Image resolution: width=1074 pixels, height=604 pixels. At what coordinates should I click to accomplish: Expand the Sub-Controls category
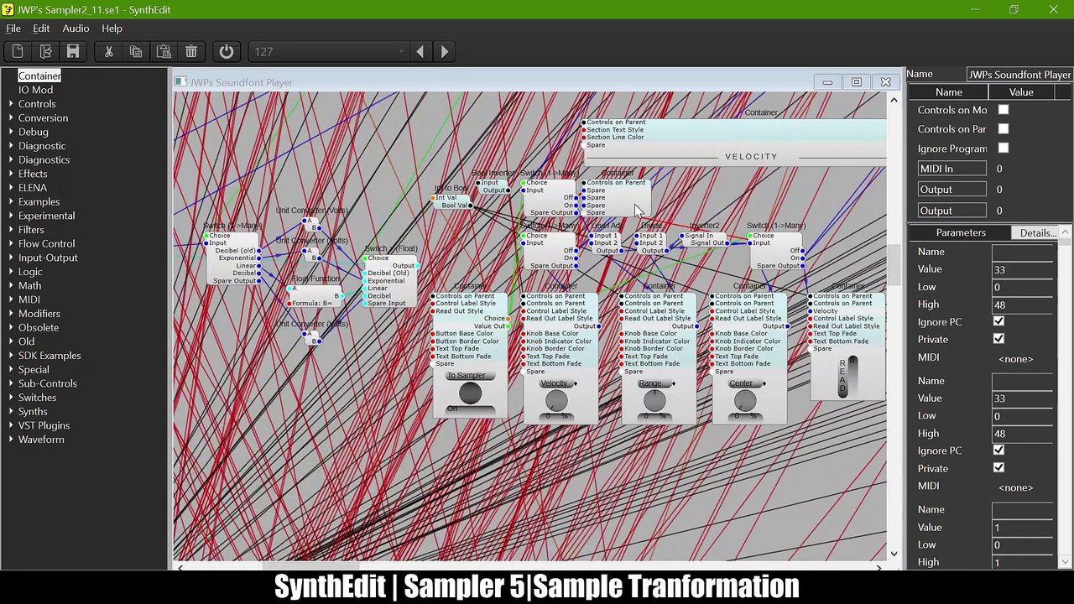point(11,383)
